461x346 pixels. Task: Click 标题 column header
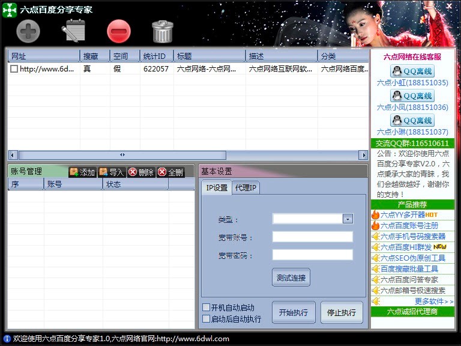(209, 56)
